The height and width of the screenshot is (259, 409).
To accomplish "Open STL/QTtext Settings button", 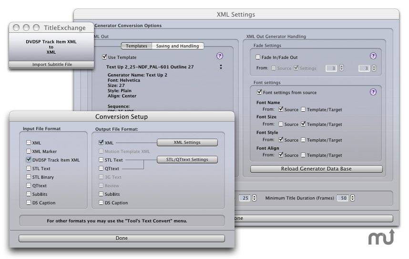I will [187, 160].
